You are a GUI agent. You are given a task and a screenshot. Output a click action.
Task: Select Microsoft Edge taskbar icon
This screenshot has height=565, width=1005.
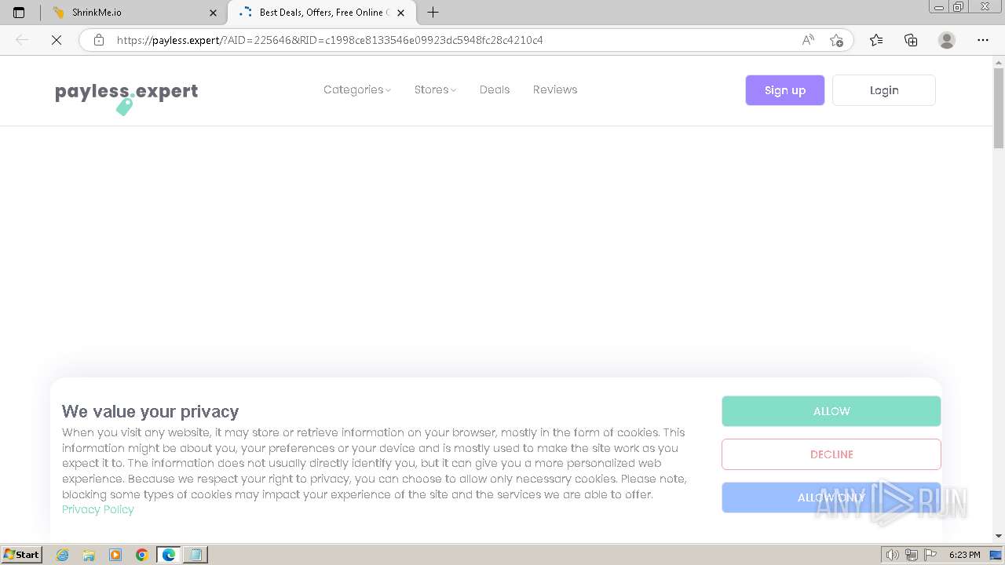[x=169, y=555]
